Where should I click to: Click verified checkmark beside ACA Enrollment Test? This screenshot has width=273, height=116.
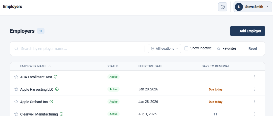56,77
